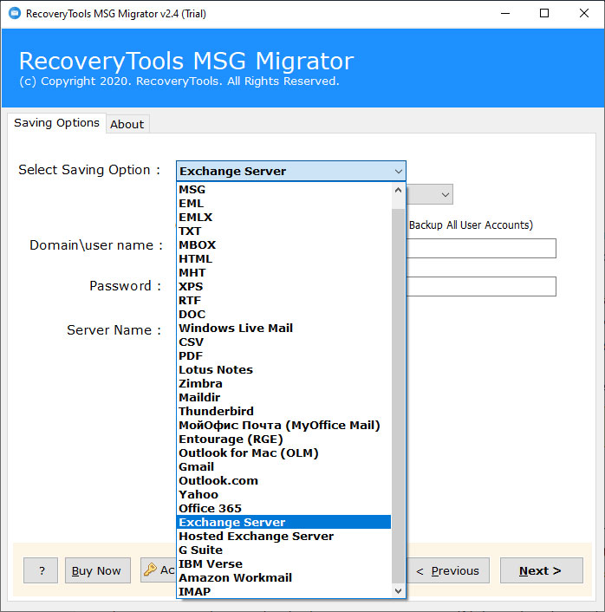This screenshot has height=612, width=605.
Task: Click the Domain\user name input field
Action: click(x=481, y=248)
